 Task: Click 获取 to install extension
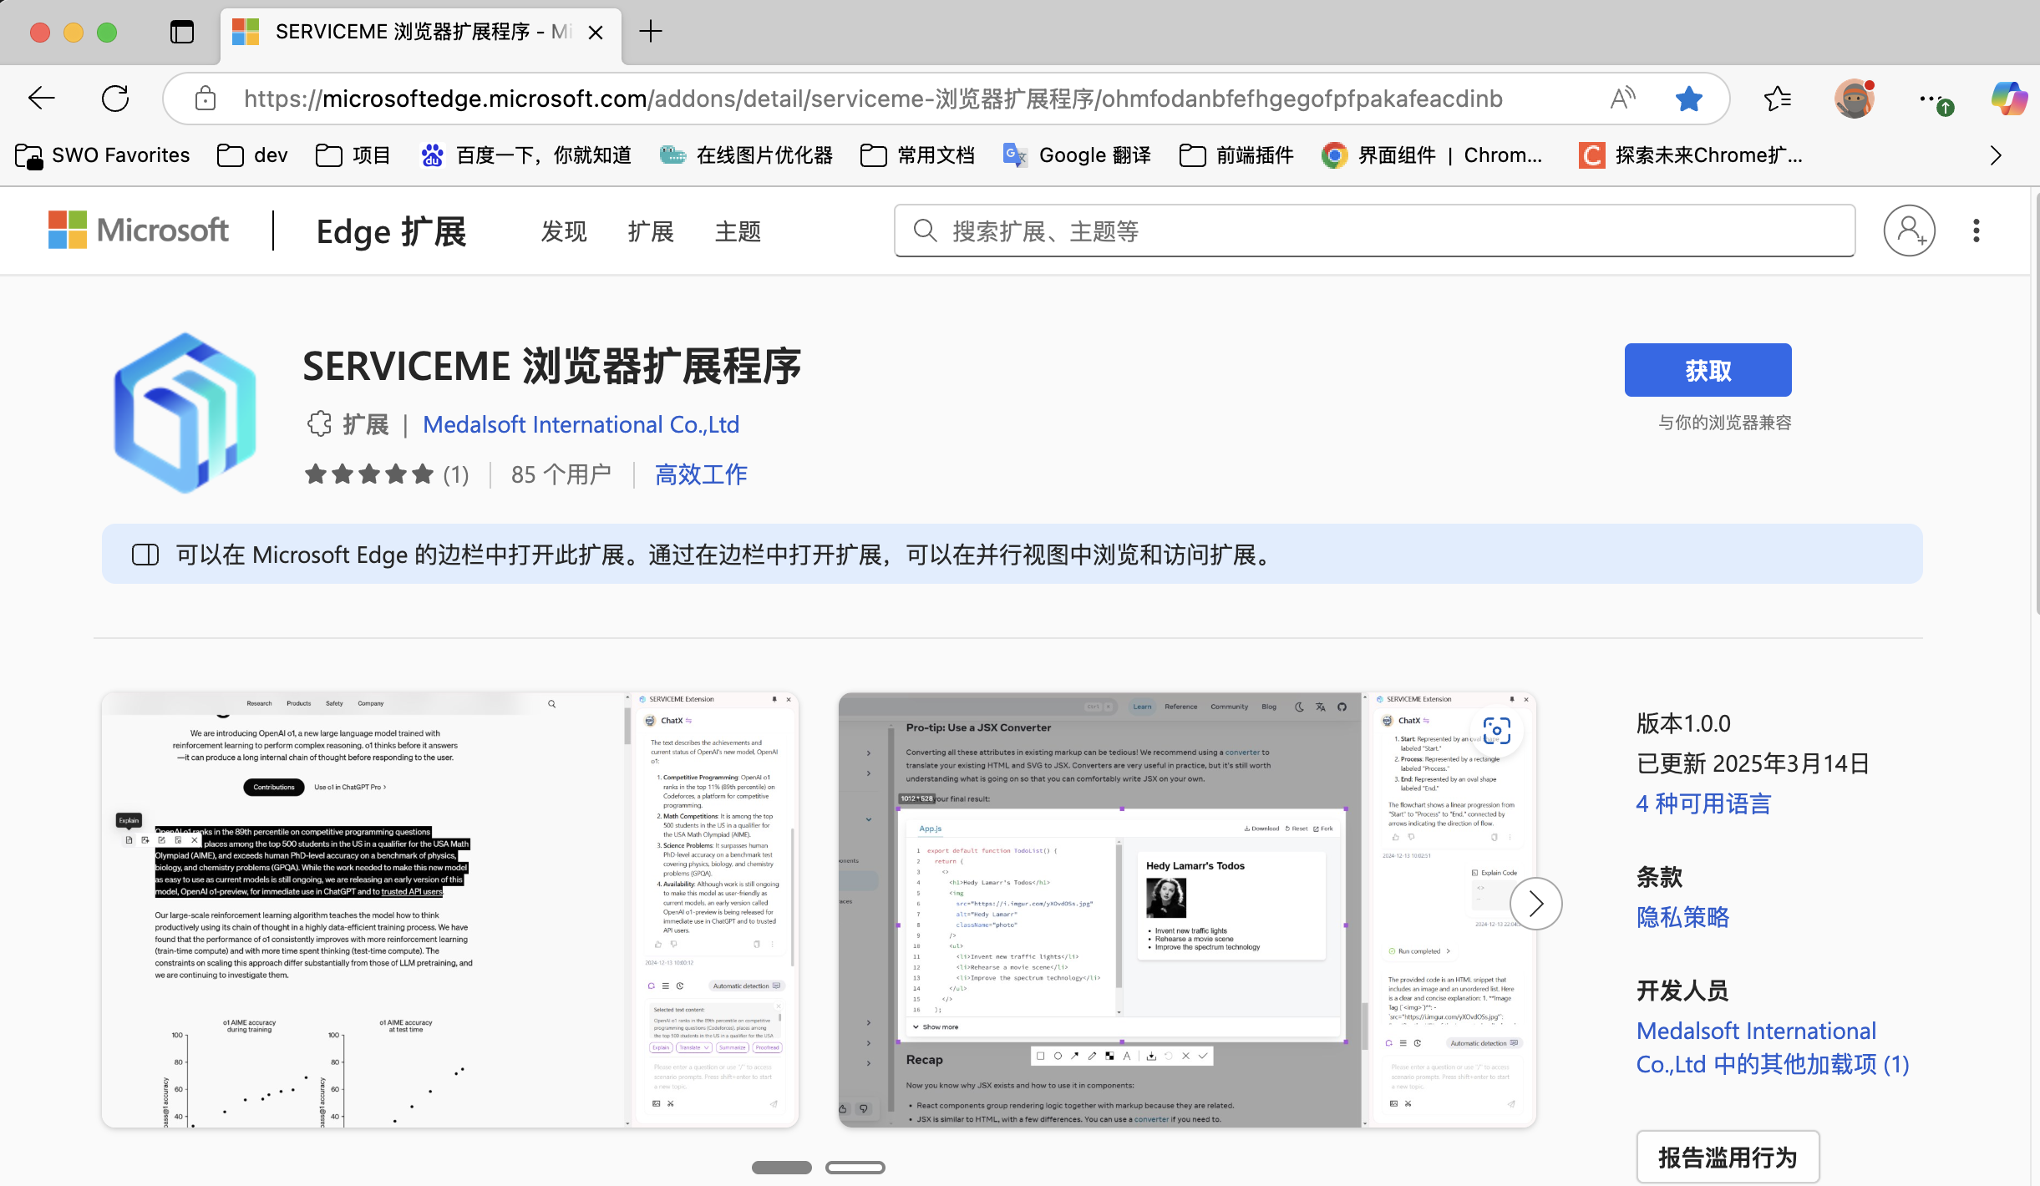[1708, 370]
